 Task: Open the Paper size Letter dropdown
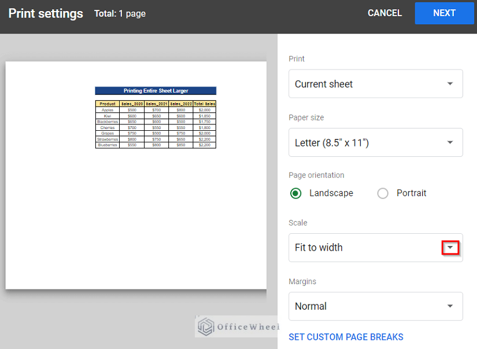[375, 142]
